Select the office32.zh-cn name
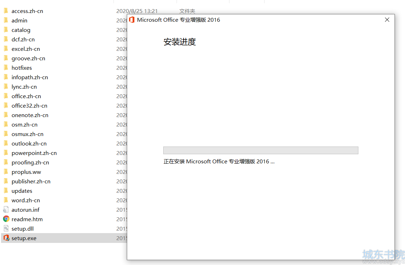 [29, 106]
